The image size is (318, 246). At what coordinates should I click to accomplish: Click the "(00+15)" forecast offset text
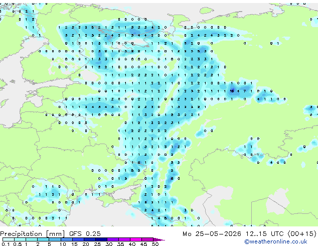[x=302, y=234]
